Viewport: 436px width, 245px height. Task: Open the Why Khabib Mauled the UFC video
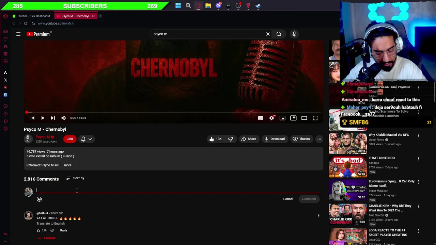(x=389, y=135)
